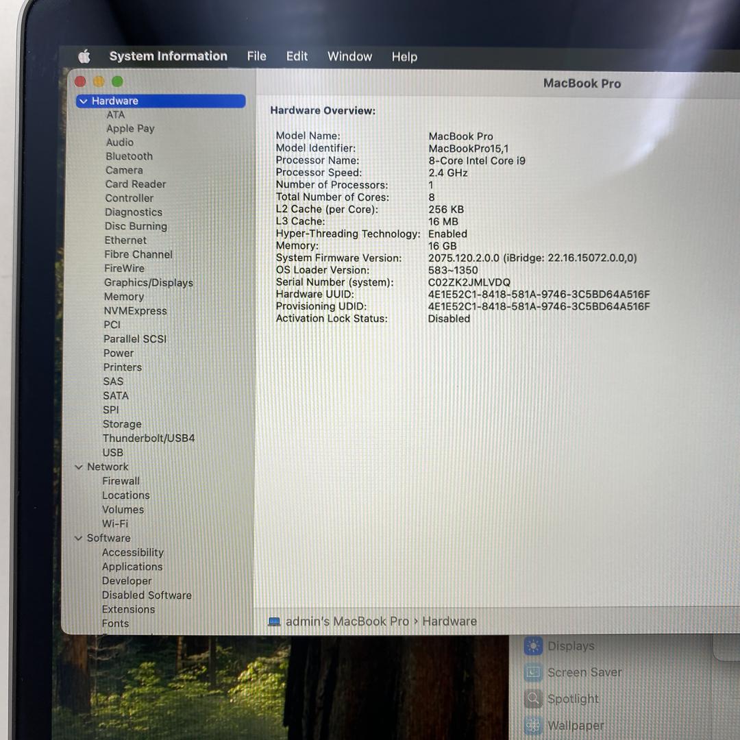
Task: Select Accessibility in the sidebar
Action: (x=133, y=552)
